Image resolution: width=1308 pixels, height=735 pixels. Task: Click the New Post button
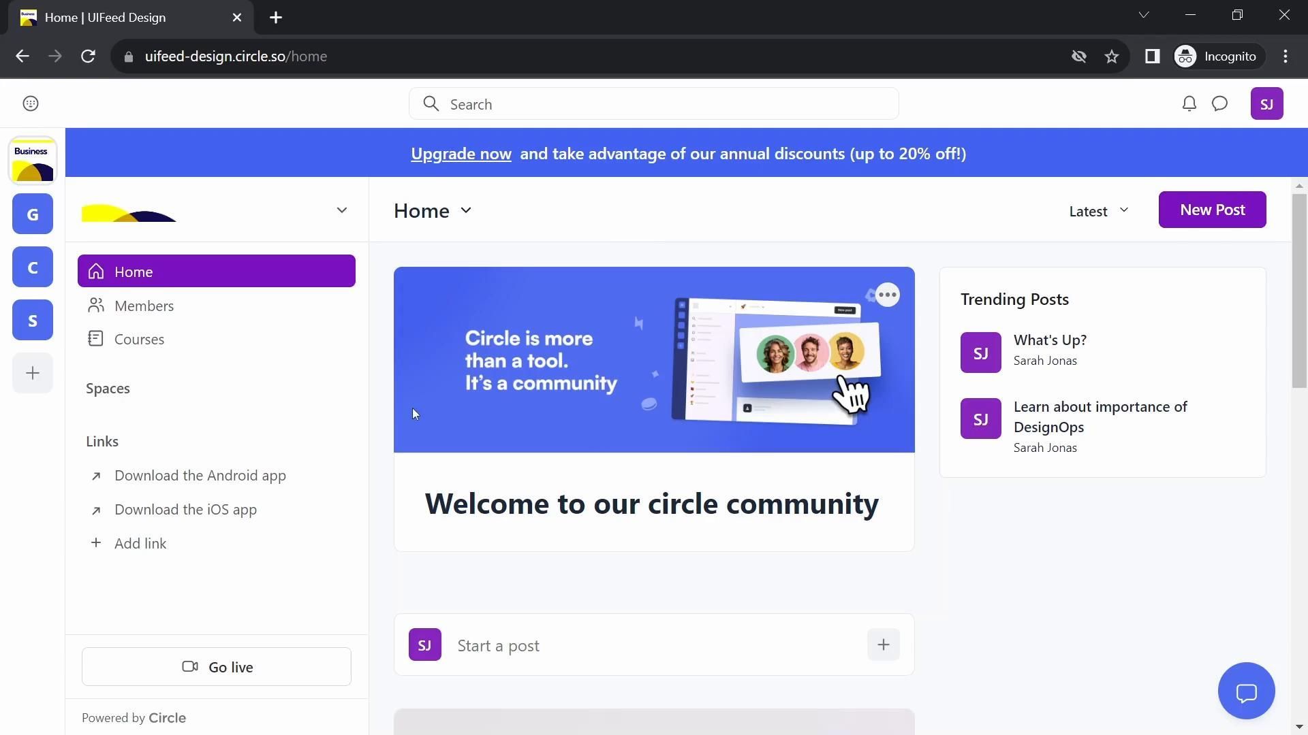coord(1212,210)
